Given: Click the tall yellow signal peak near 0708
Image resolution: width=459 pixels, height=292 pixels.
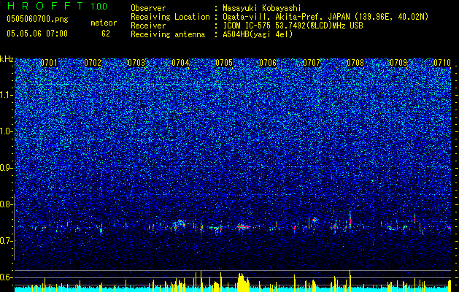Looking at the screenshot, I should click(350, 280).
